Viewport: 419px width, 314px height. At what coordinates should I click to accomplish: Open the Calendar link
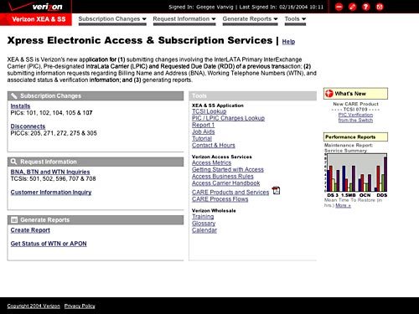(204, 230)
